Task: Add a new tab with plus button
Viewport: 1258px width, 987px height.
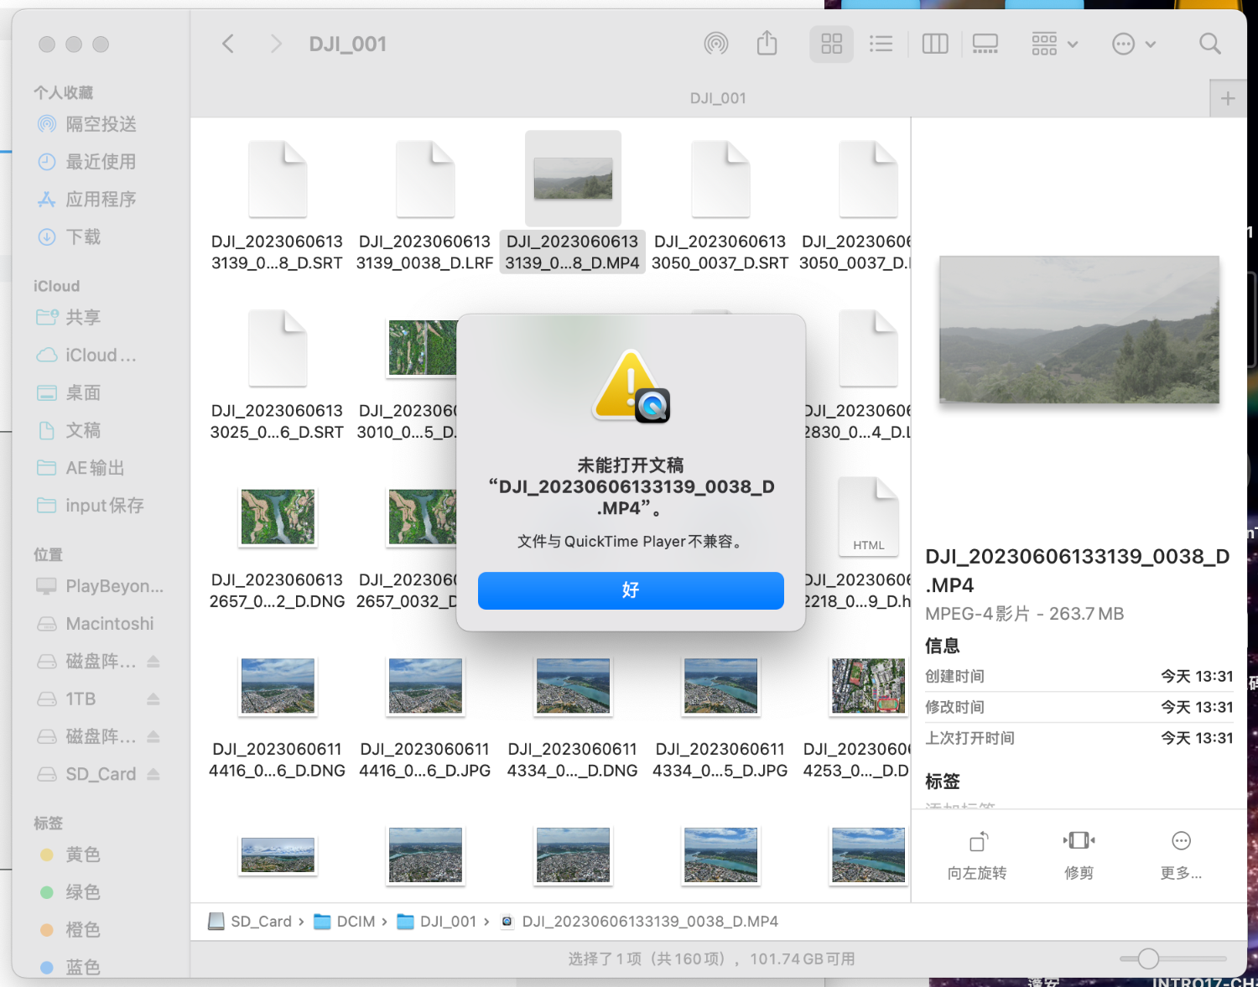Action: [1228, 99]
